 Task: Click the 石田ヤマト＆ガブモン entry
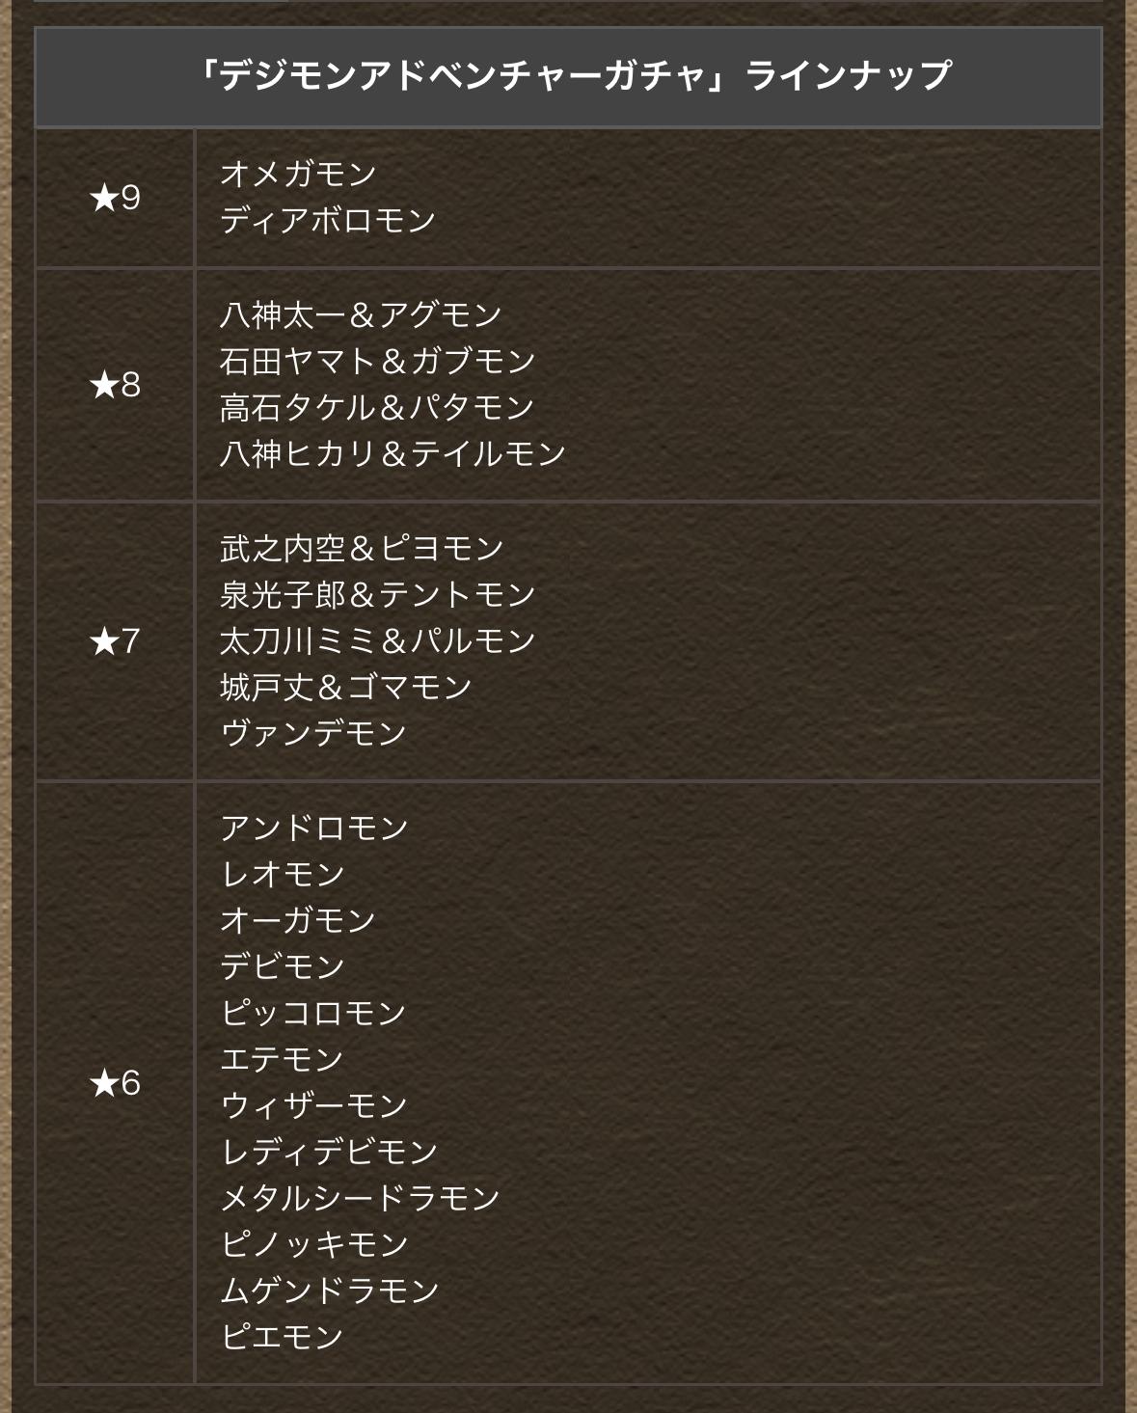[x=377, y=361]
